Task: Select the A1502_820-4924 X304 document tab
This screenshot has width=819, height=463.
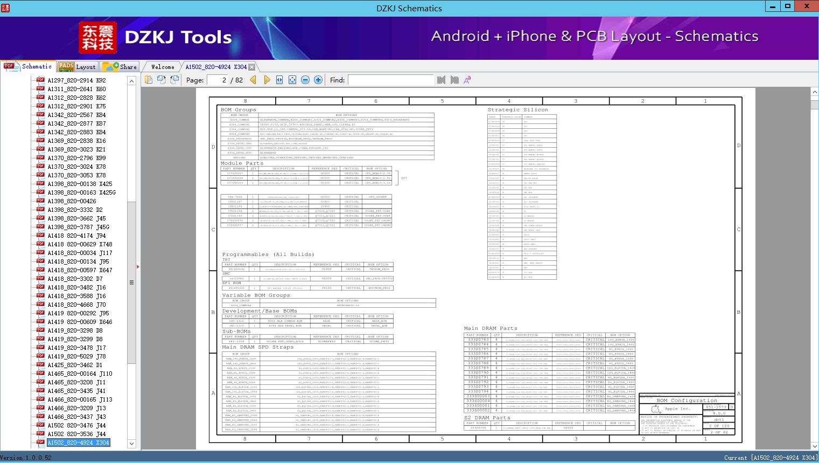Action: (x=216, y=67)
